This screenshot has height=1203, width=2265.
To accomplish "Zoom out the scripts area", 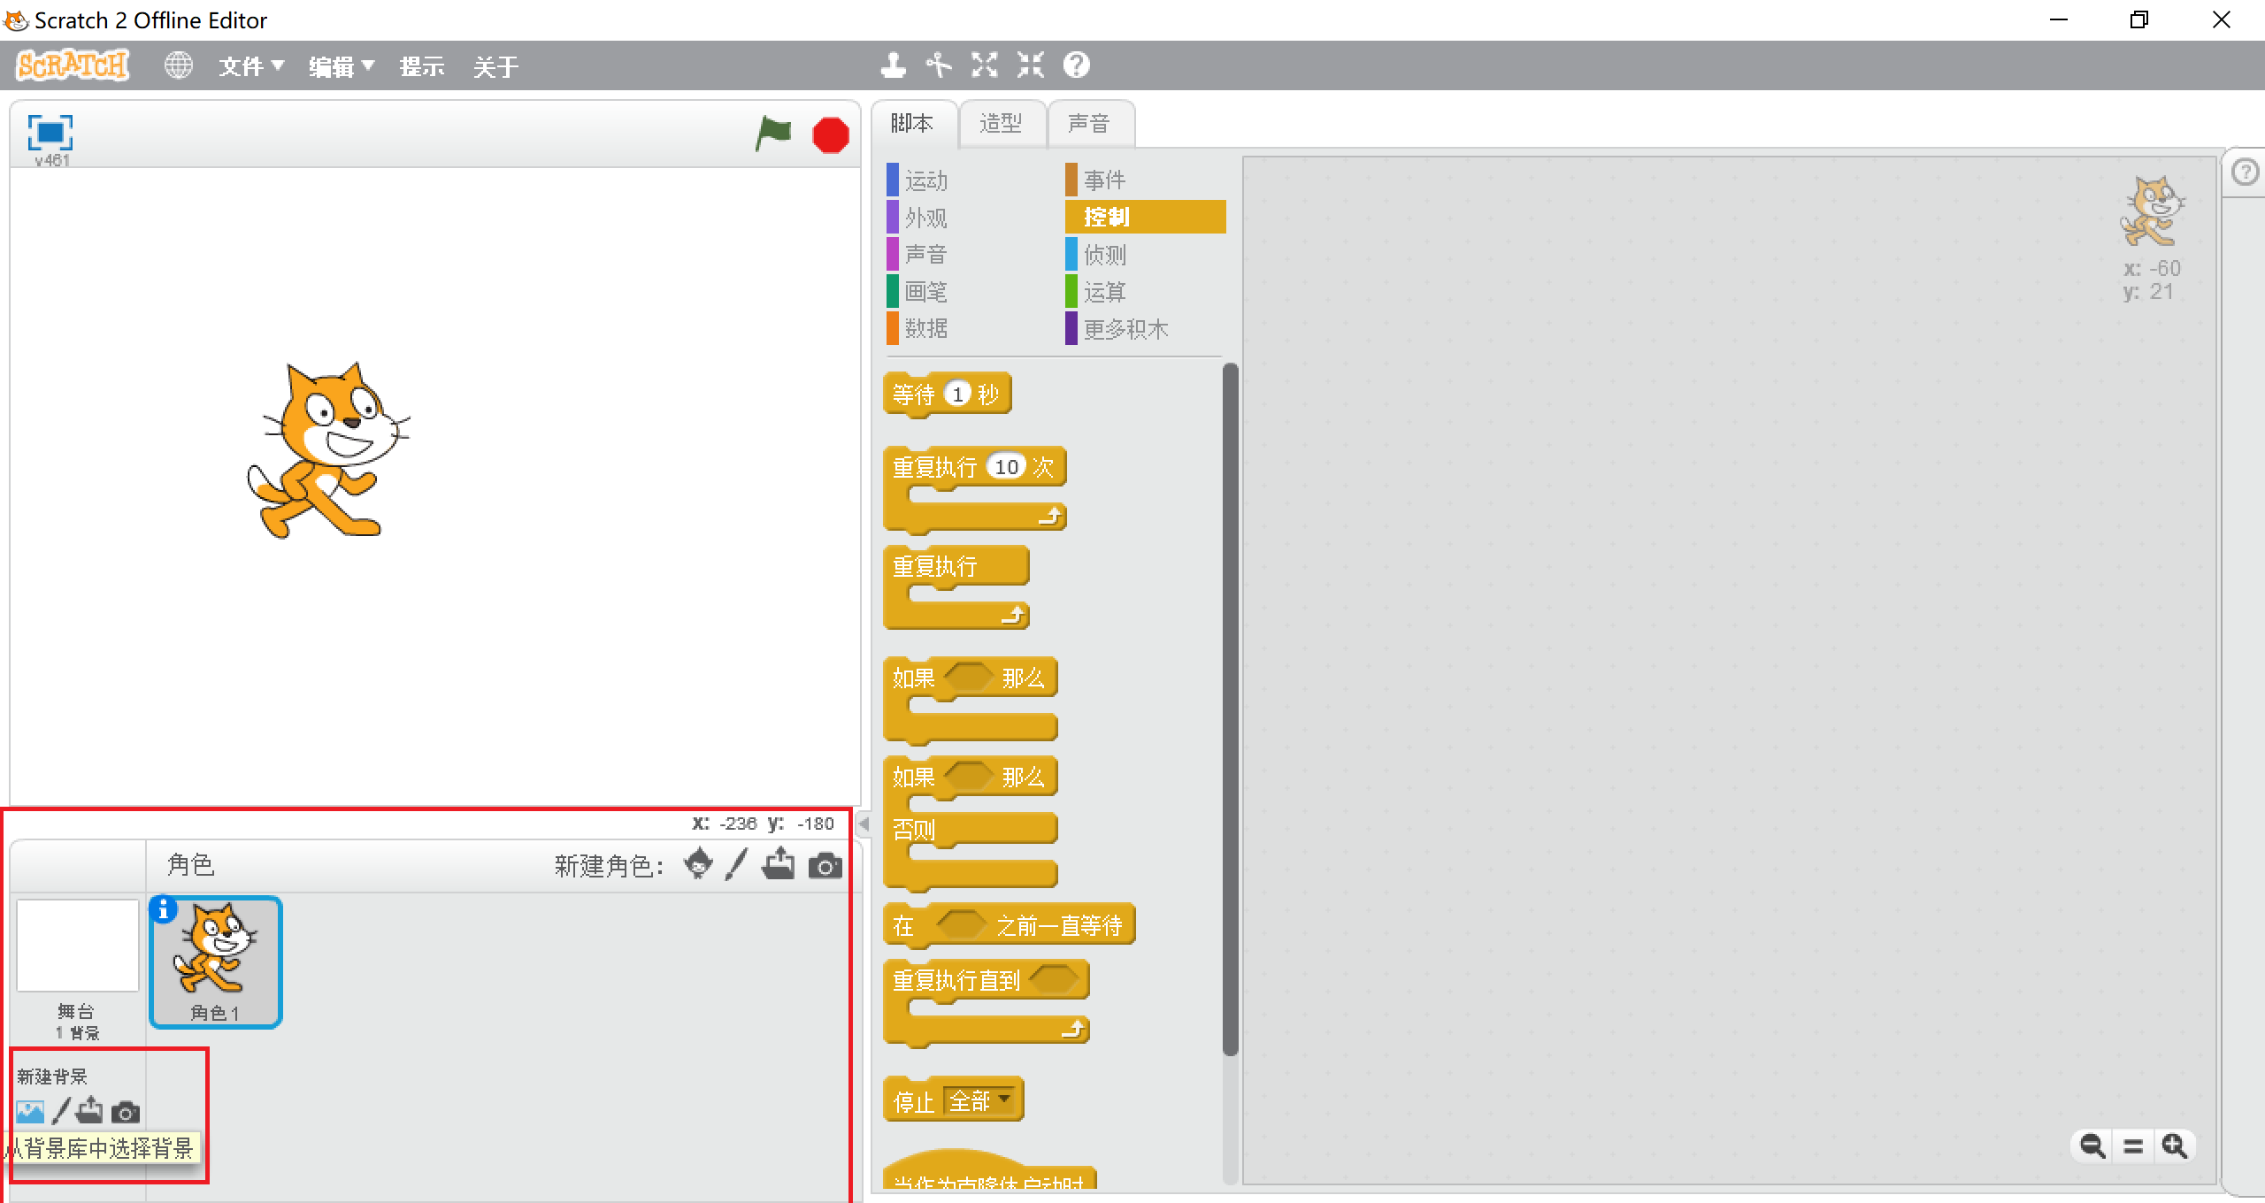I will 2092,1146.
